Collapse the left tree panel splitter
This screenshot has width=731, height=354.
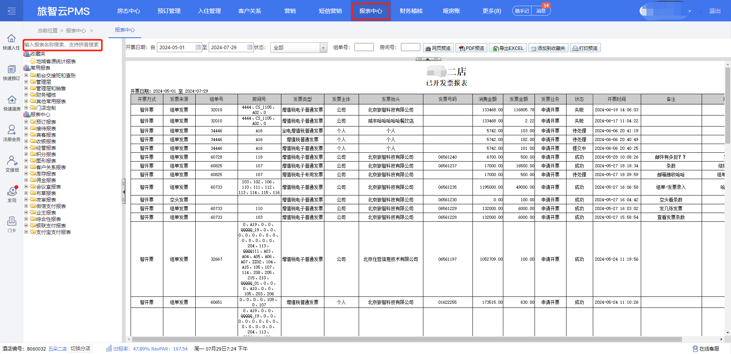point(124,191)
